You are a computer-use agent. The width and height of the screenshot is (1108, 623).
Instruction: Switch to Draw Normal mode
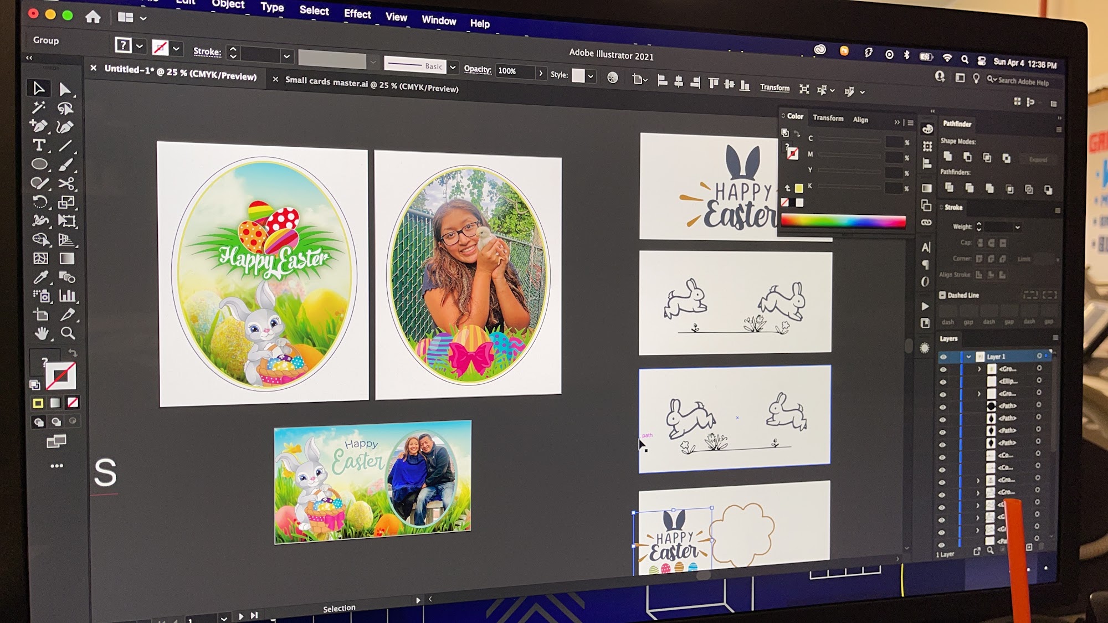[39, 422]
